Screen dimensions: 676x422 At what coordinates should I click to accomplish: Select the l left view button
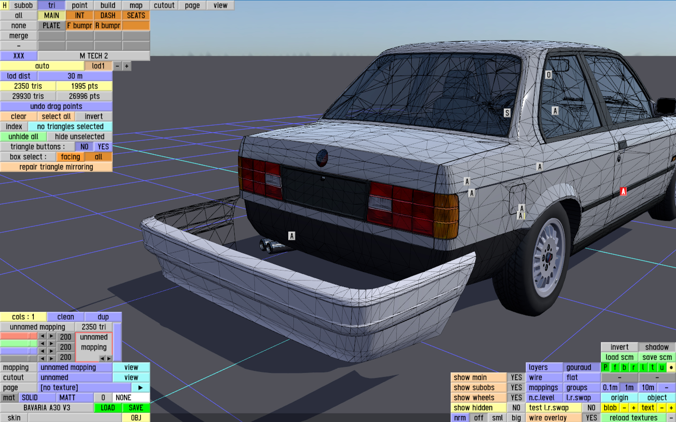(643, 368)
